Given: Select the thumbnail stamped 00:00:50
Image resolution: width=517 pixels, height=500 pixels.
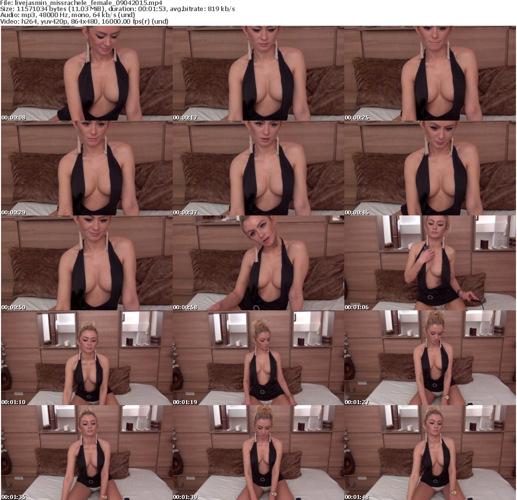Looking at the screenshot, I should 87,263.
